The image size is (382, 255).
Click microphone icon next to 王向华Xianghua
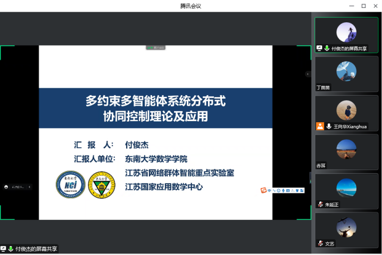(x=329, y=126)
